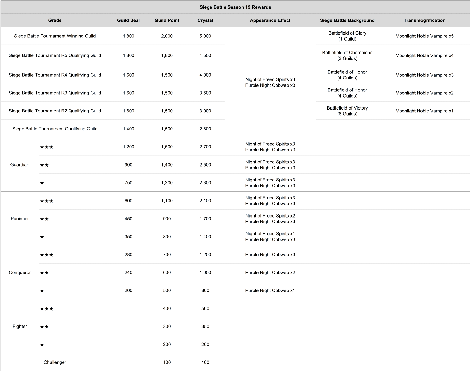Select the 'Crystal' column header

tap(205, 20)
